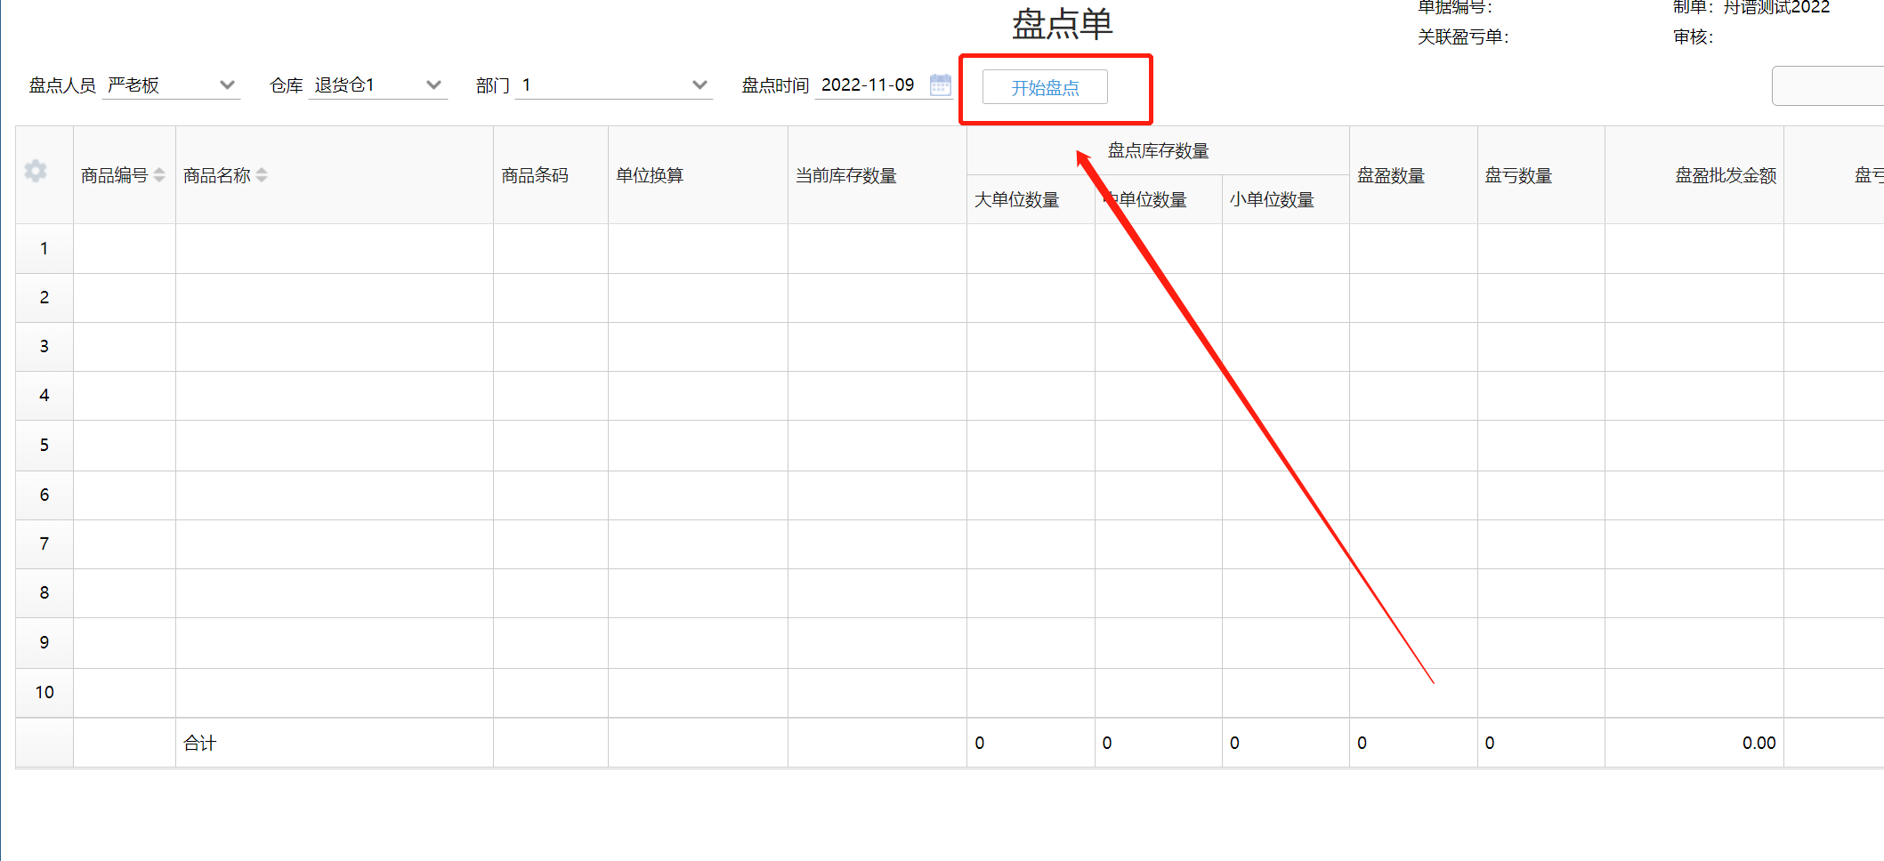Click the 盘亏数量 column header
The image size is (1884, 861).
pyautogui.click(x=1518, y=176)
